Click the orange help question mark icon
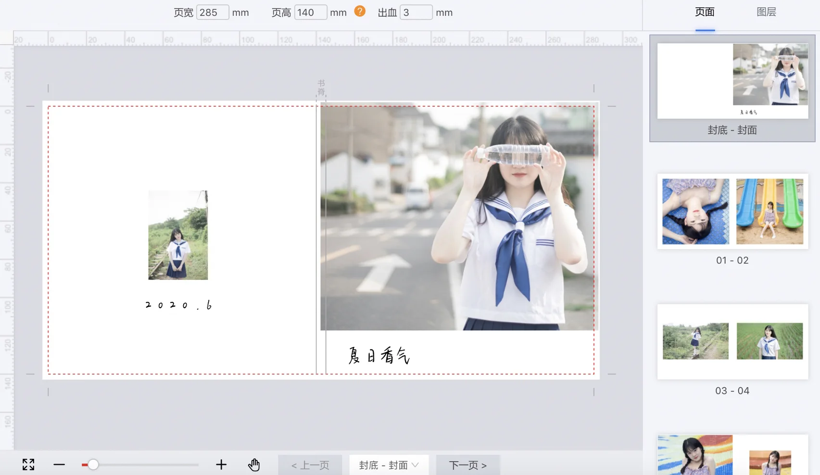 click(x=360, y=12)
